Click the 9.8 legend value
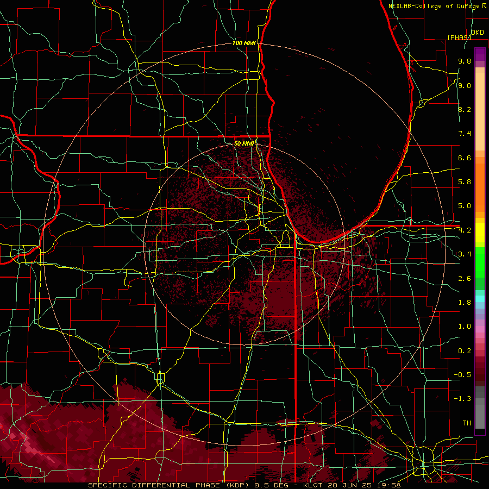Viewport: 489px width, 489px height. [x=465, y=61]
